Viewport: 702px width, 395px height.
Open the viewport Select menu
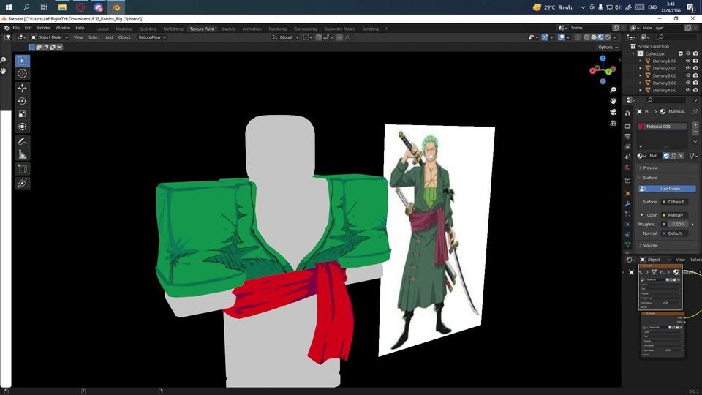coord(94,37)
